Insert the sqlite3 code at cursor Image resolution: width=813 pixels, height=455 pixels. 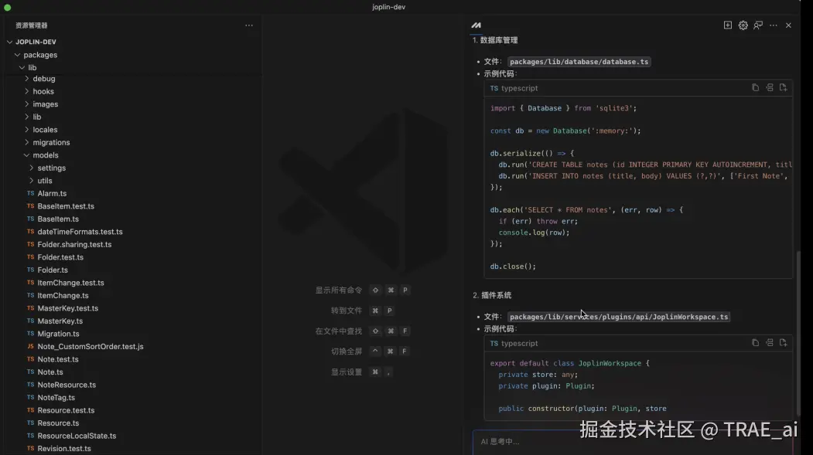pos(770,88)
